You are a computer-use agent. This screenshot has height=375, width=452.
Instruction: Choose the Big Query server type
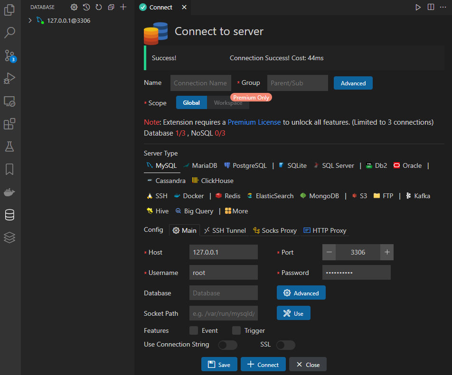click(195, 211)
